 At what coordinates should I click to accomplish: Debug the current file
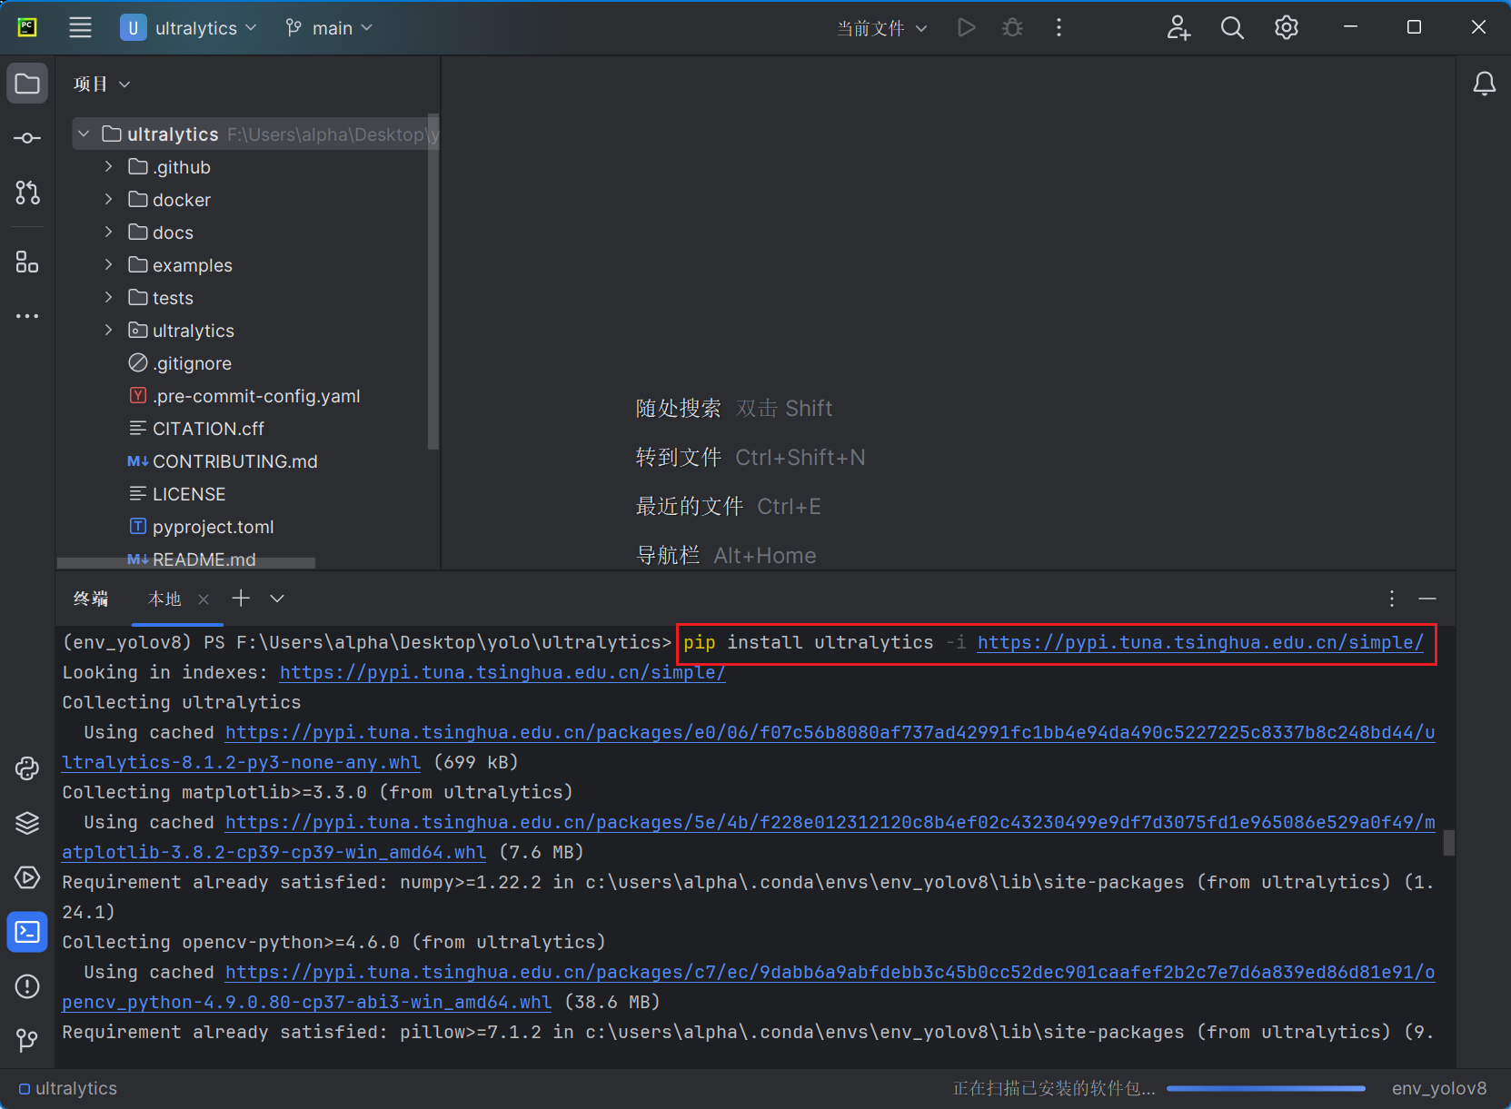pyautogui.click(x=1012, y=27)
